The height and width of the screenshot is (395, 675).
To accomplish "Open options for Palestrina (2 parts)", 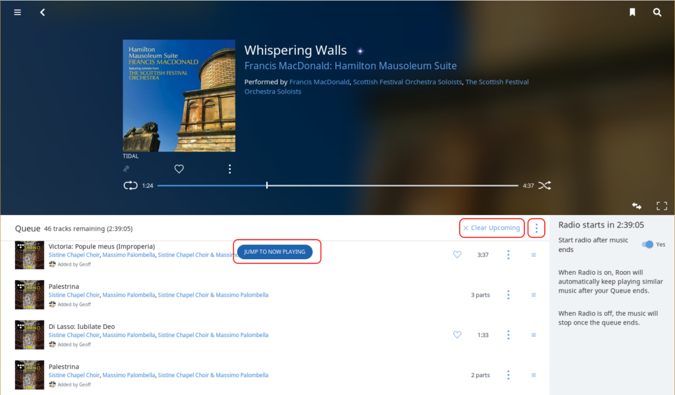I will tap(508, 375).
